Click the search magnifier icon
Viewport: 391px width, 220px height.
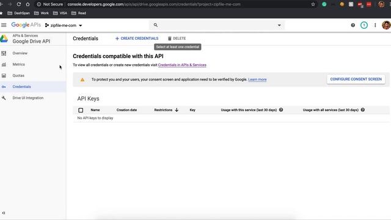coord(156,25)
